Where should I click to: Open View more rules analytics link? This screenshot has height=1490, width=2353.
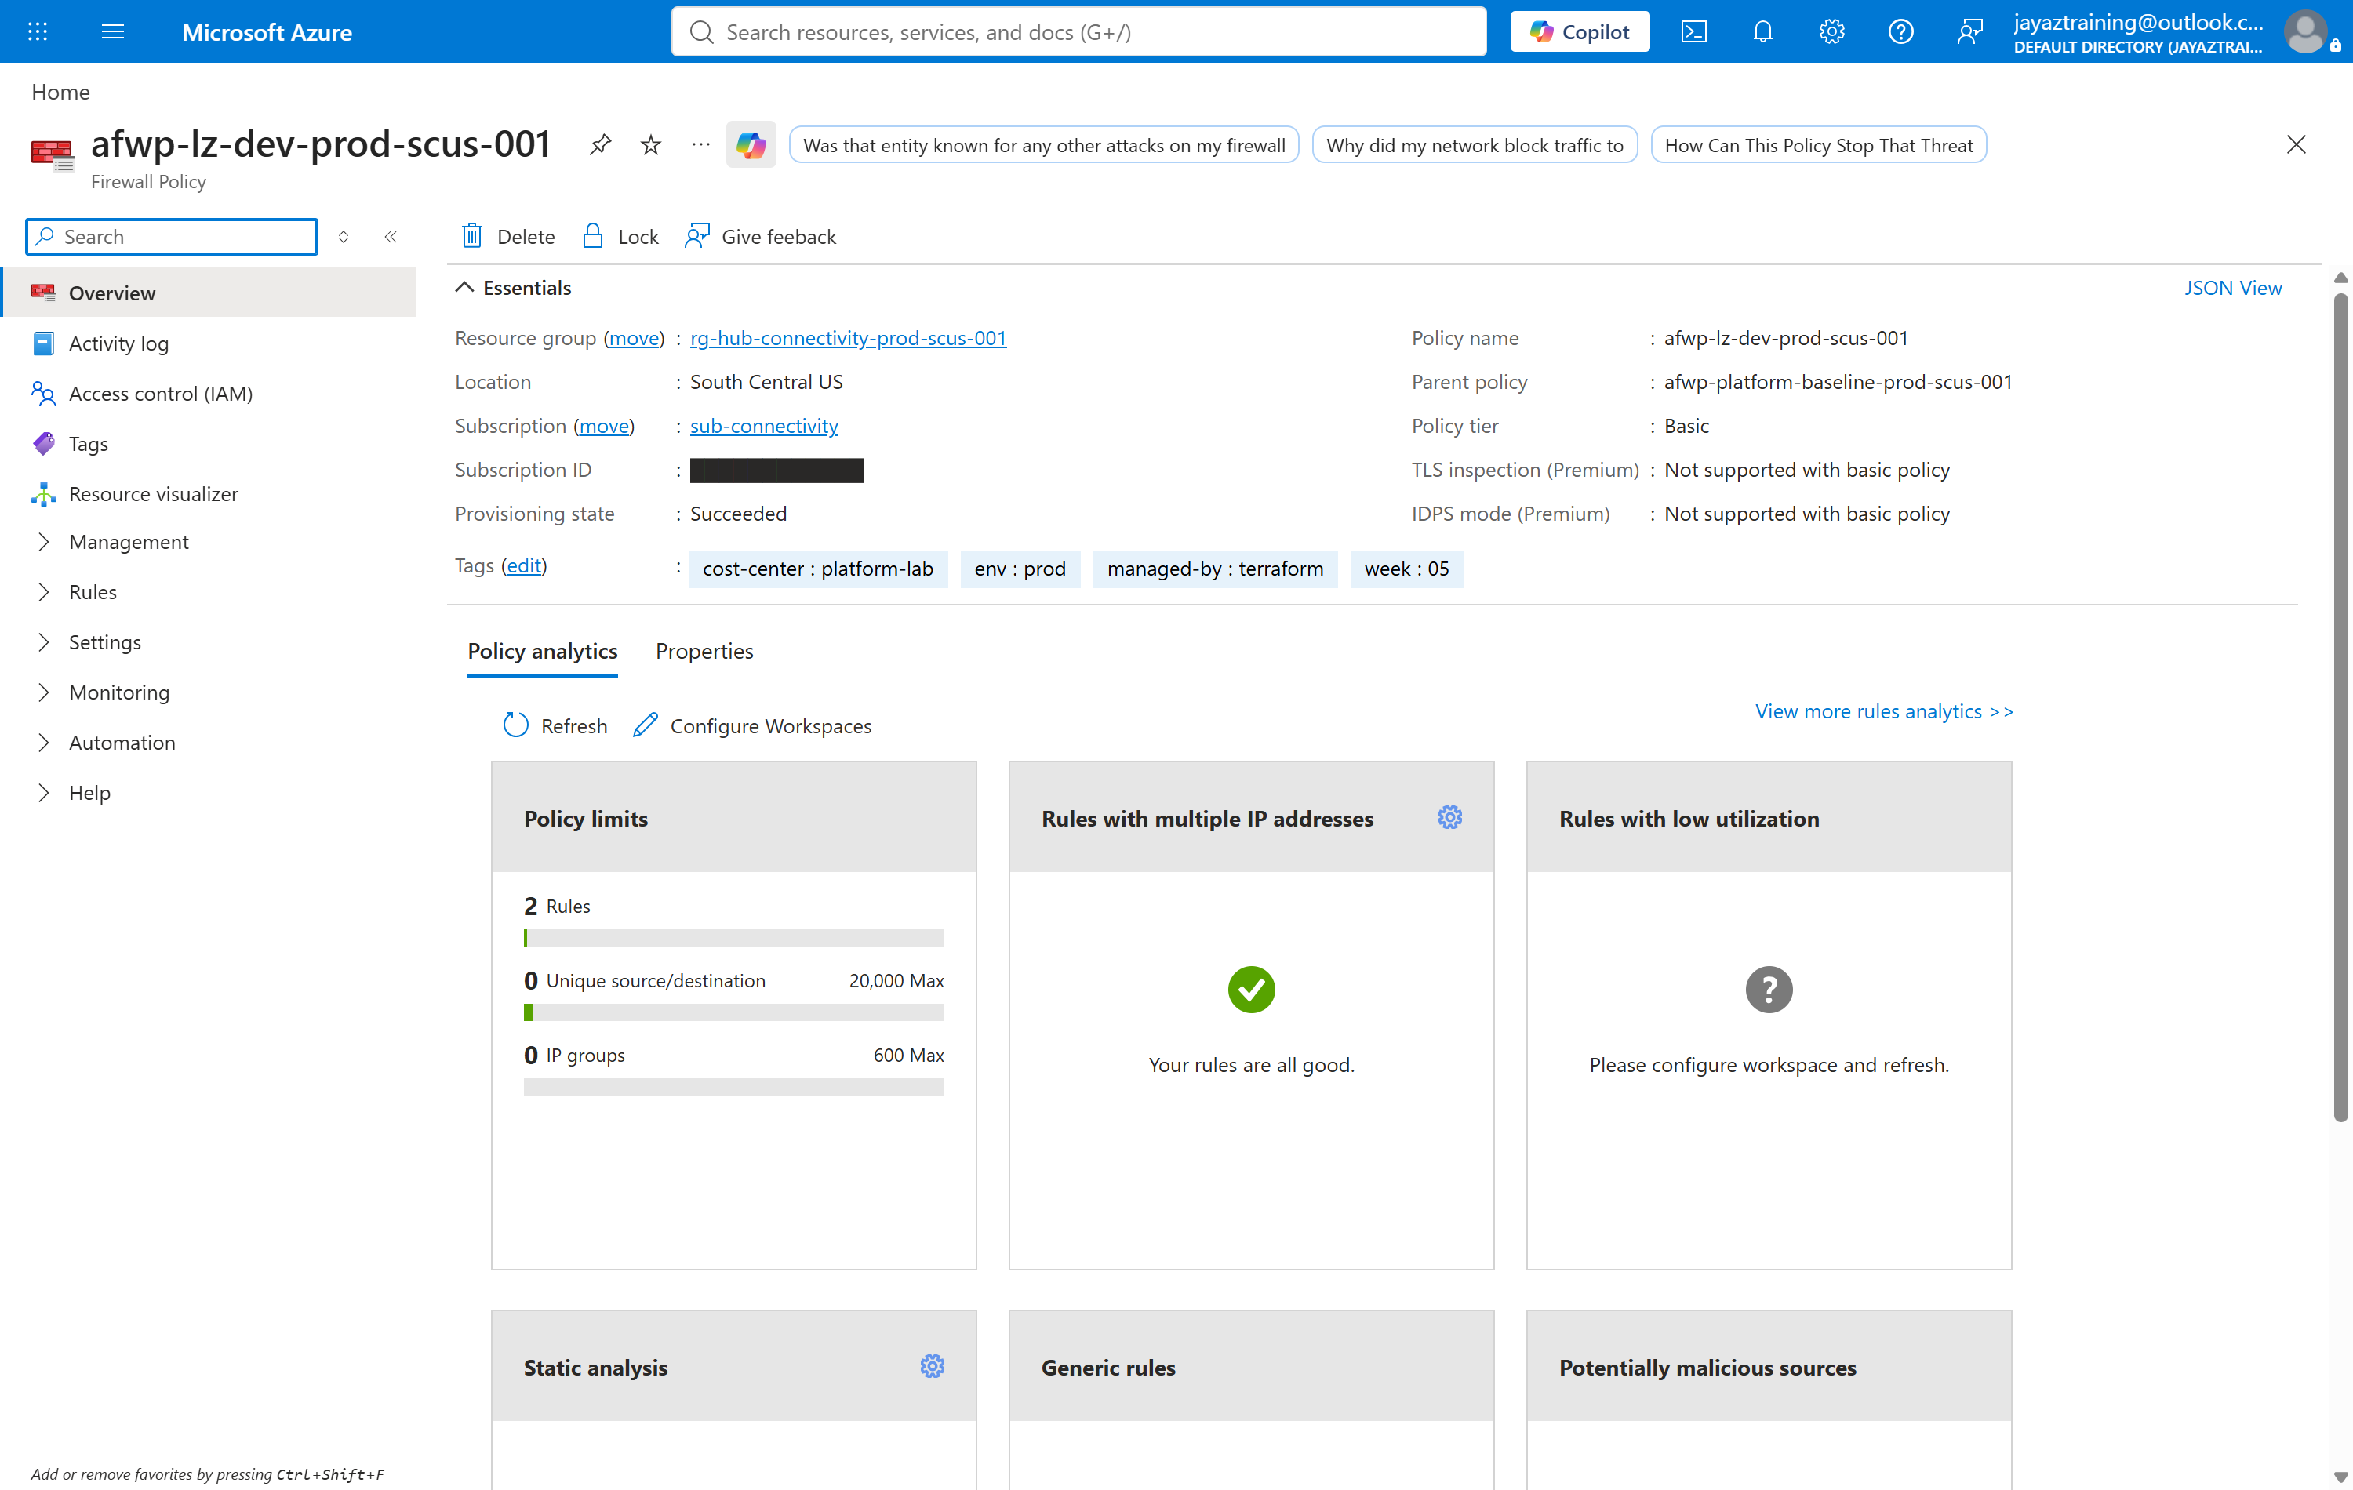pyautogui.click(x=1884, y=710)
